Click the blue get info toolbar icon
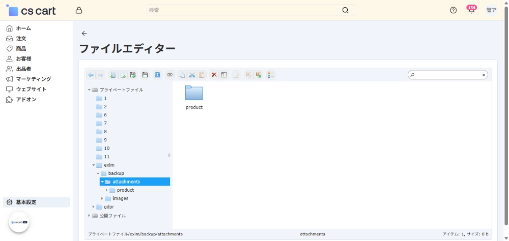 pyautogui.click(x=157, y=75)
